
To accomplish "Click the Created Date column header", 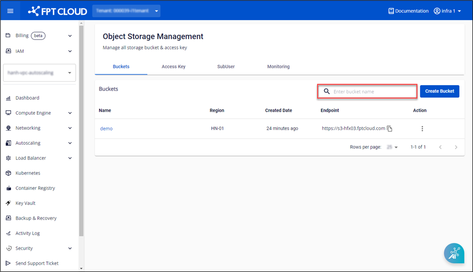I will pyautogui.click(x=279, y=110).
